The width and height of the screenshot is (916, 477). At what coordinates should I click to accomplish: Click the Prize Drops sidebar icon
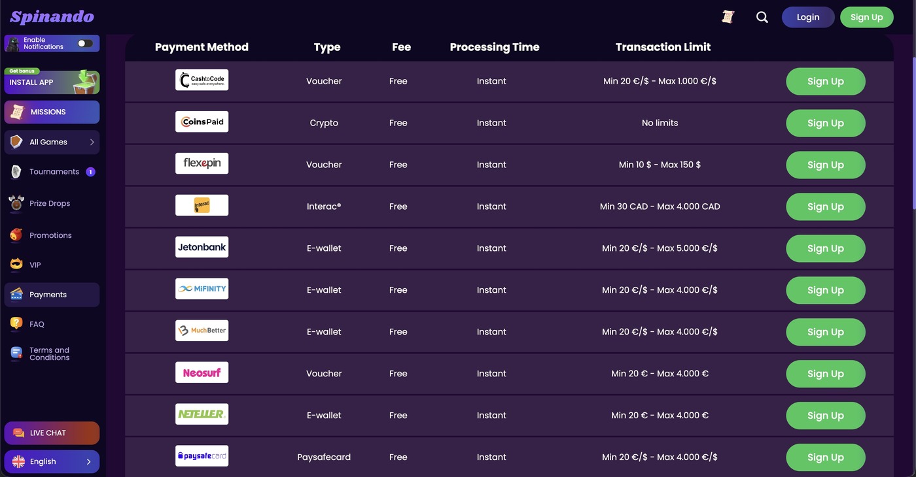16,203
